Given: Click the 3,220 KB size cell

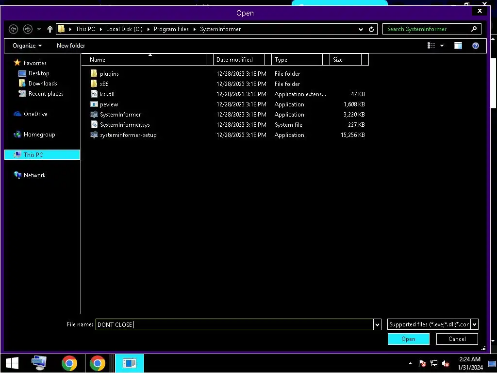Looking at the screenshot, I should [x=354, y=115].
